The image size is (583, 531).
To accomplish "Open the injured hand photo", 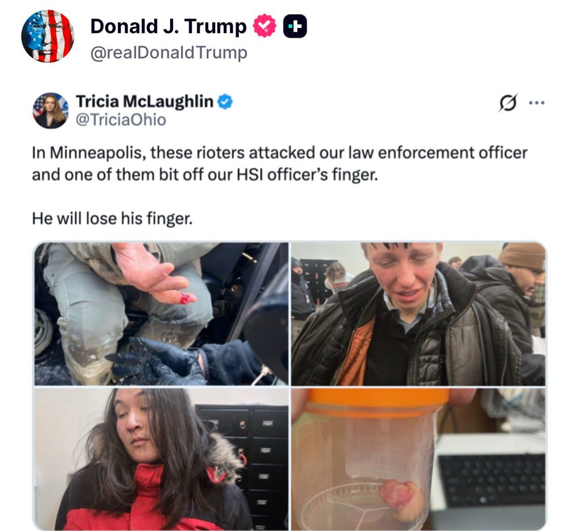I will [x=161, y=314].
